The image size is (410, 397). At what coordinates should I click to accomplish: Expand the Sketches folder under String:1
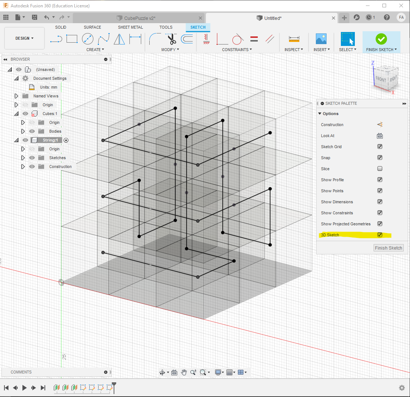tap(23, 157)
